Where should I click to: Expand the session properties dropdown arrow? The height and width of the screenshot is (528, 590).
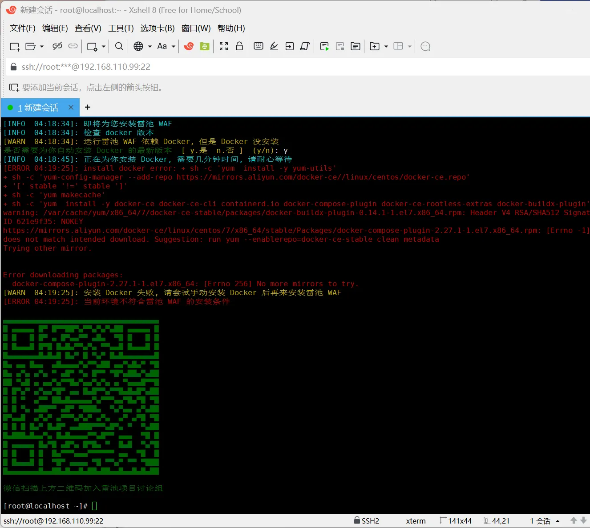(x=104, y=46)
